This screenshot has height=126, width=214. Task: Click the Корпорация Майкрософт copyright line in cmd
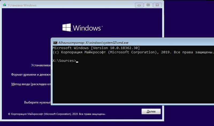pyautogui.click(x=133, y=52)
